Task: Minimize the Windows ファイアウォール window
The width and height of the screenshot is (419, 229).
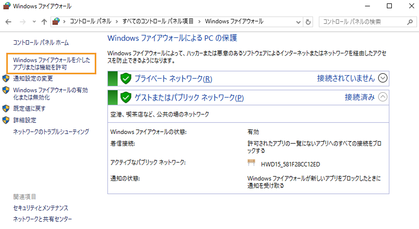Action: pos(367,6)
